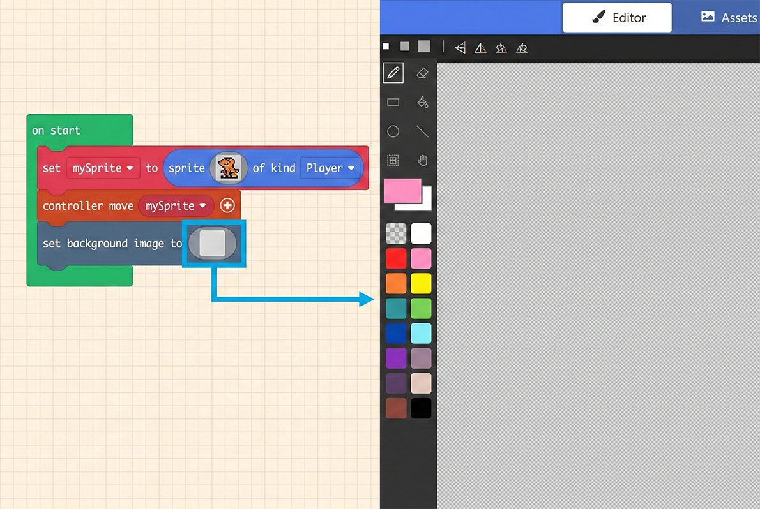The image size is (760, 509).
Task: Switch to the Pan hand tool
Action: pyautogui.click(x=422, y=160)
